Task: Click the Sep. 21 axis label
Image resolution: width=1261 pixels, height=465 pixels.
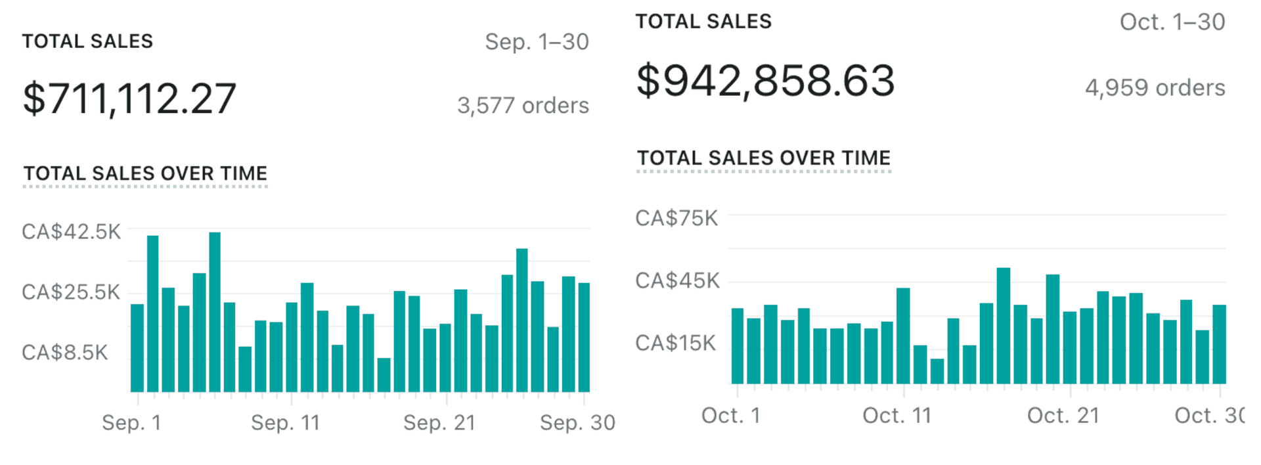Action: [439, 422]
